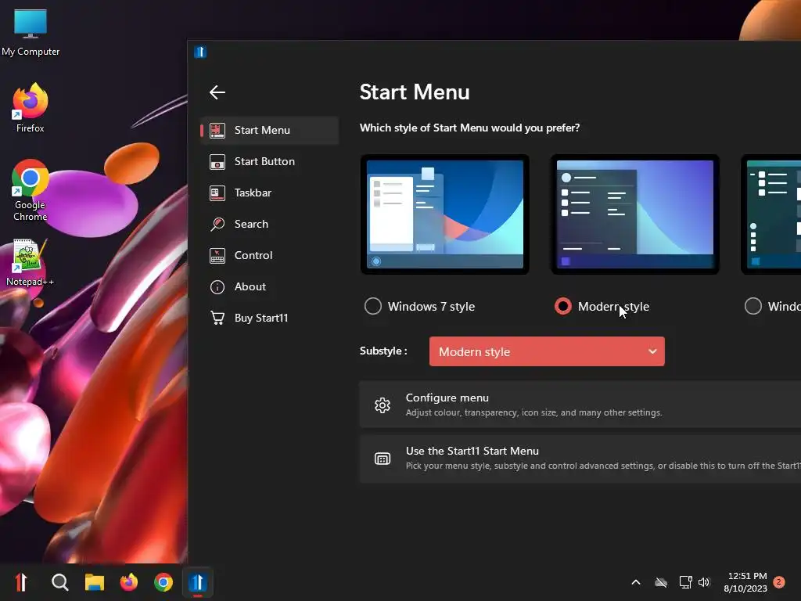Open the notifications badge
The width and height of the screenshot is (801, 601).
[779, 582]
